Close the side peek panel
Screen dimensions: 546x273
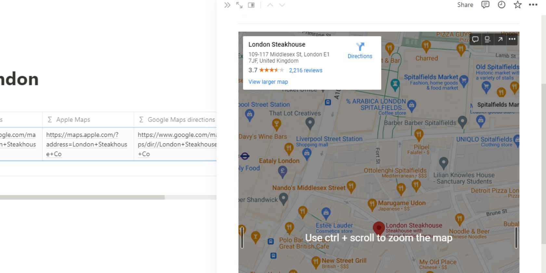coord(227,5)
